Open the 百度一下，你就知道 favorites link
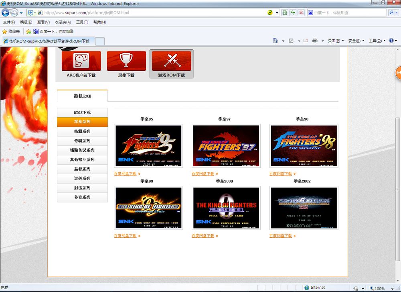Viewport: 401px width, 292px height. [x=54, y=31]
